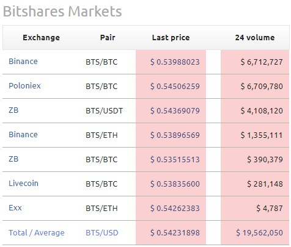Select volume $ 390,379

(x=265, y=160)
